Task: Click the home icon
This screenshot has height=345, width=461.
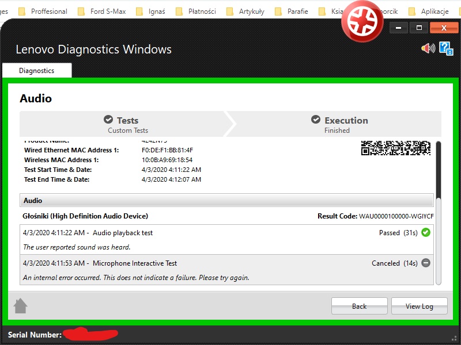Action: (21, 306)
